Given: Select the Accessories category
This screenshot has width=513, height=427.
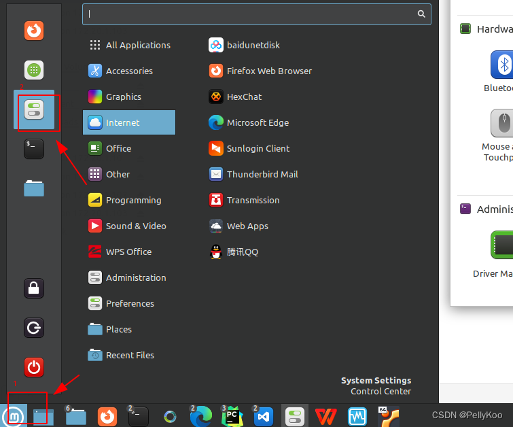Looking at the screenshot, I should click(x=129, y=71).
